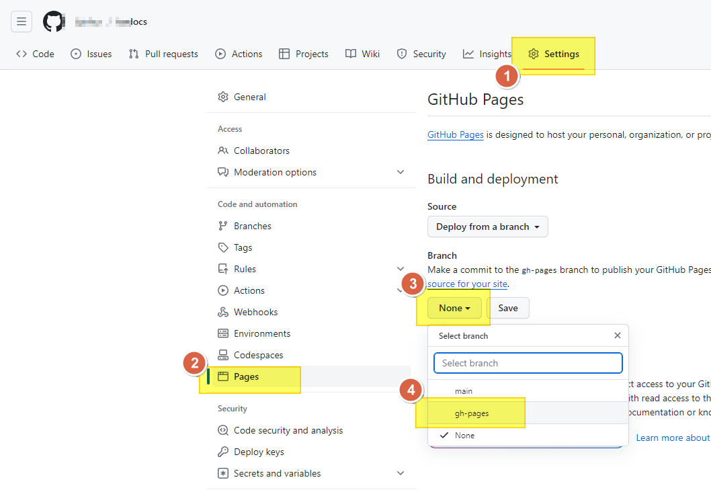Click the Settings gear icon in top navigation
Screen dimensions: 711x490
click(534, 54)
